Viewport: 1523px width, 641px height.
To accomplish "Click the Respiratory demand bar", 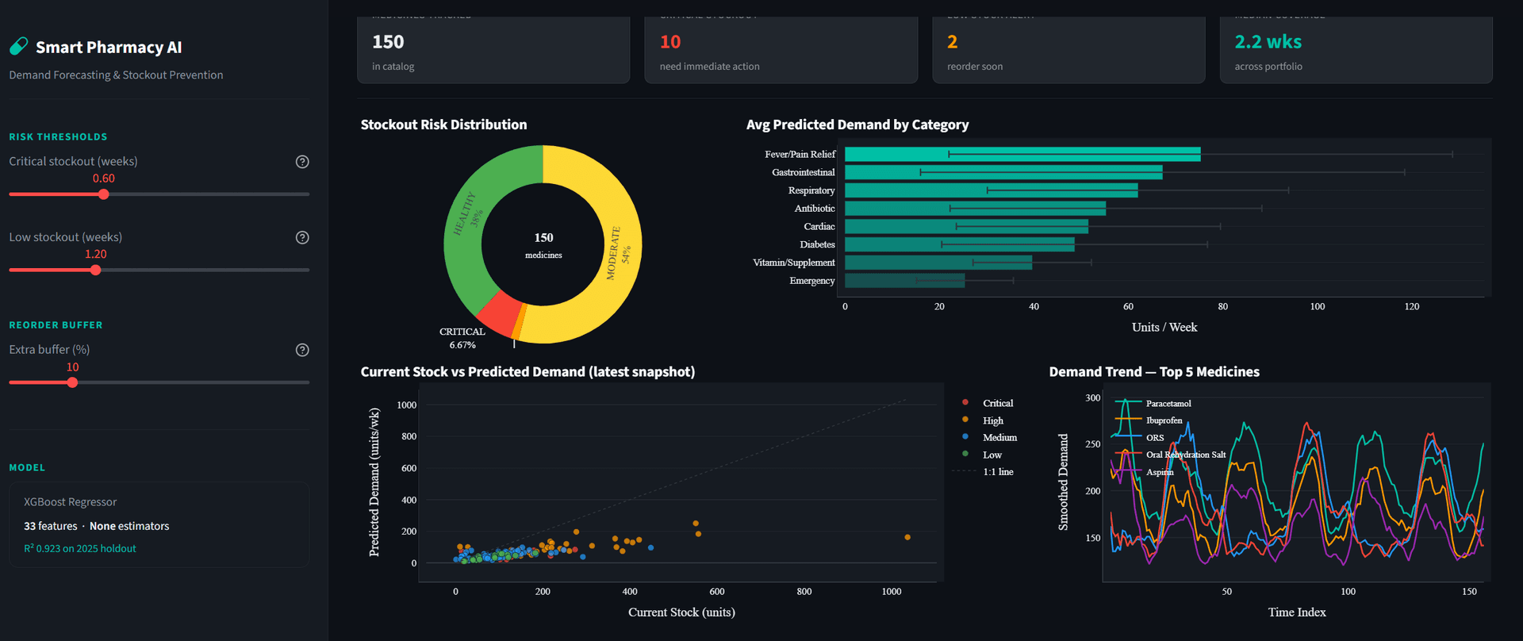I will [991, 190].
